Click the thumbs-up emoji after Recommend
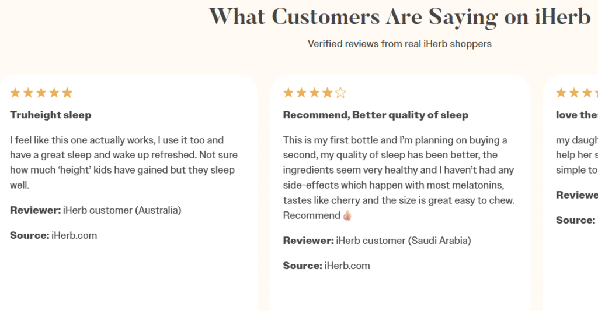 point(347,215)
